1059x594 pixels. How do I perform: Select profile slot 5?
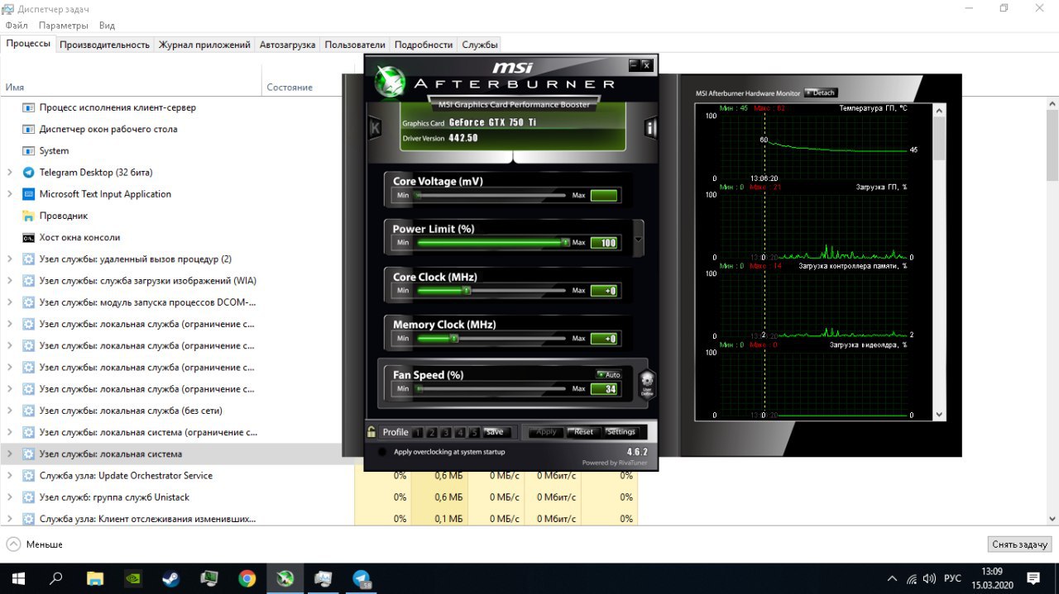(x=474, y=432)
